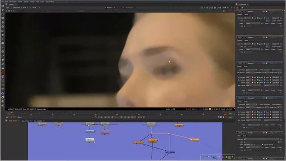The width and height of the screenshot is (286, 161).
Task: Toggle red channel checkbox in Median1 panel
Action: point(252,18)
